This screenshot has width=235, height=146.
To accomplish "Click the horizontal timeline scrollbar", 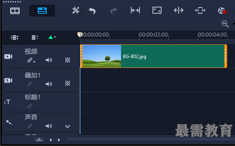I will point(151,139).
